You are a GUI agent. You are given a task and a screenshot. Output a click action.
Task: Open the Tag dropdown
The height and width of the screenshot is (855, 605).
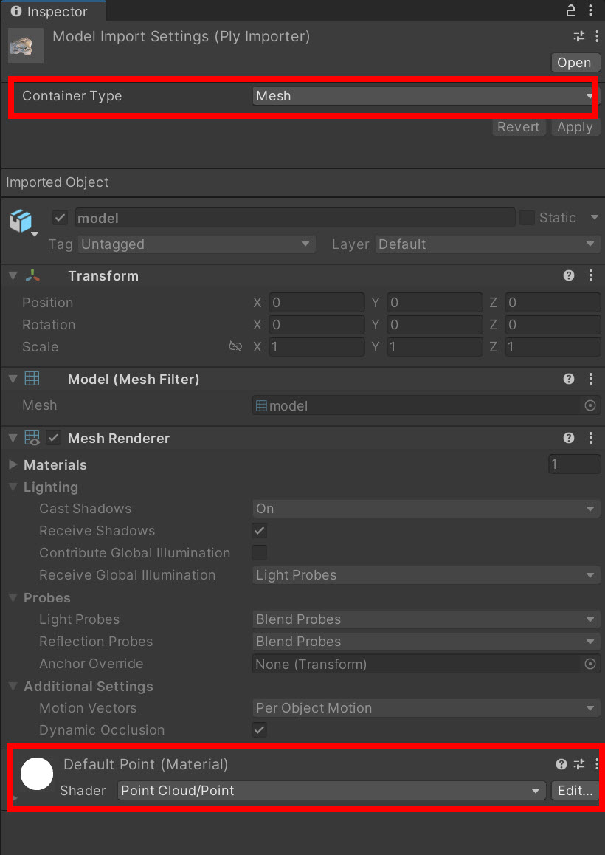[x=197, y=244]
